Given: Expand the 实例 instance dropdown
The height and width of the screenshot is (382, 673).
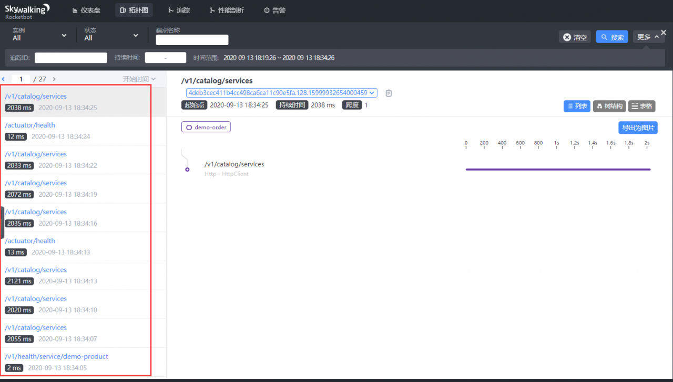Looking at the screenshot, I should tap(39, 35).
